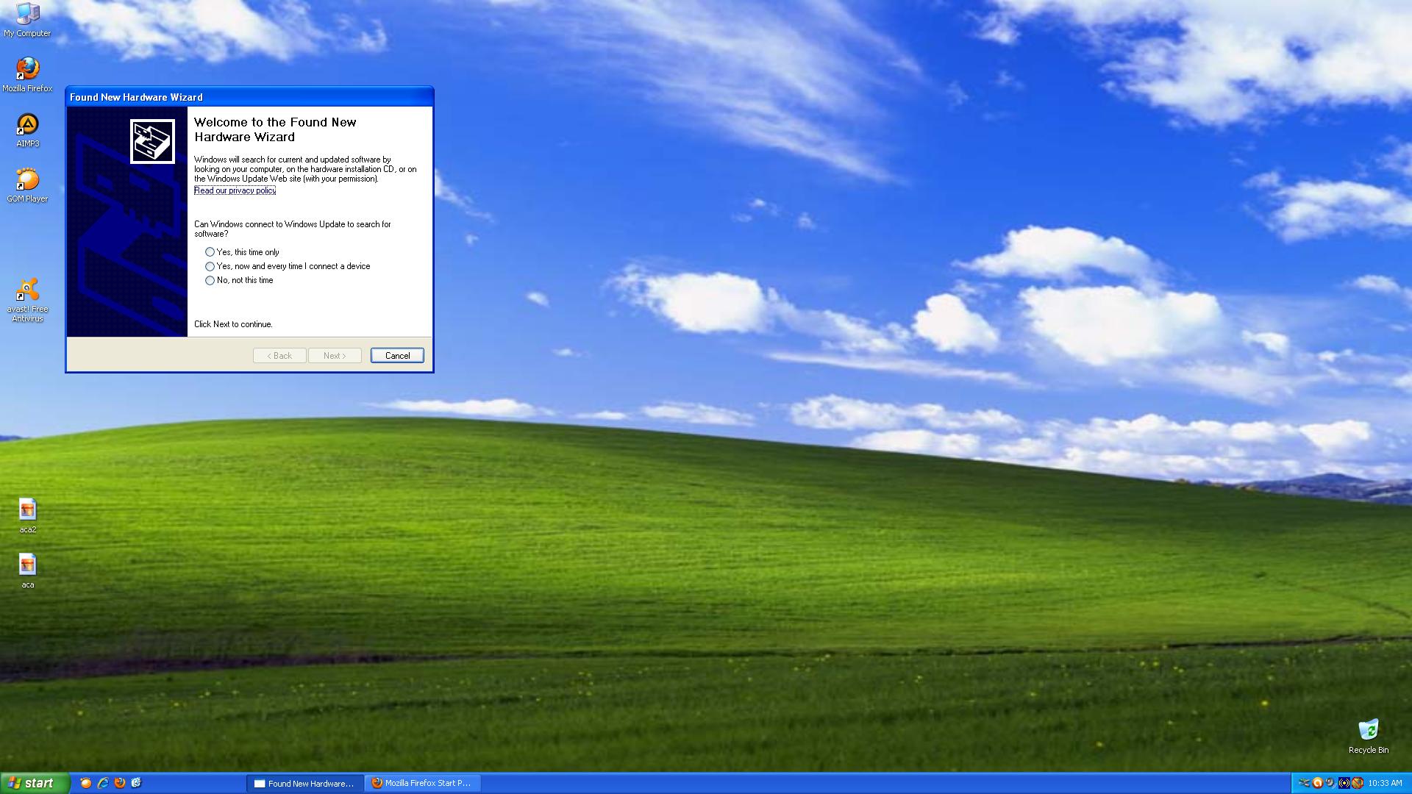Select the aca file on desktop
Image resolution: width=1412 pixels, height=794 pixels.
(x=27, y=570)
